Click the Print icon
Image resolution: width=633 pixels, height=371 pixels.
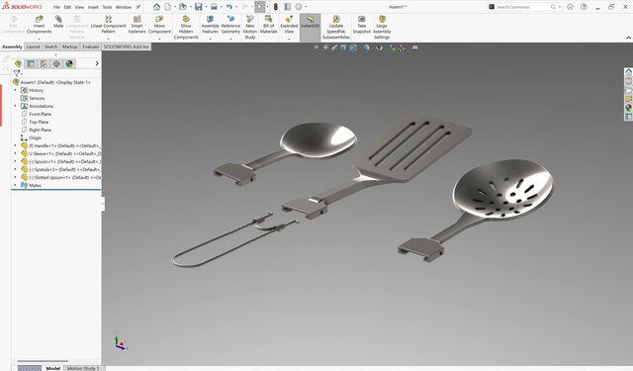[214, 7]
